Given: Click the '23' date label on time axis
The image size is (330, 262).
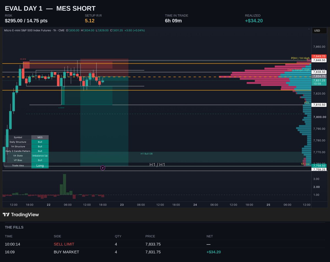Looking at the screenshot, I should click(122, 205).
